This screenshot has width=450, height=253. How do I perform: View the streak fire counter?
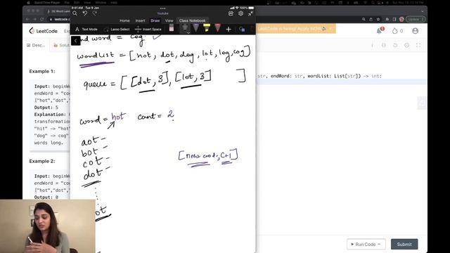point(397,31)
